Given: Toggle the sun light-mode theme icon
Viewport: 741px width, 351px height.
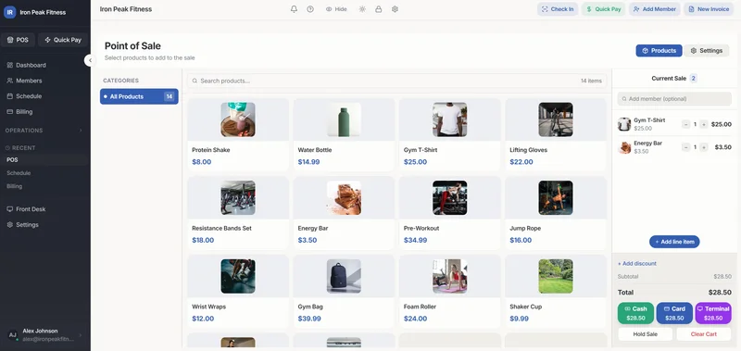Looking at the screenshot, I should pyautogui.click(x=362, y=9).
